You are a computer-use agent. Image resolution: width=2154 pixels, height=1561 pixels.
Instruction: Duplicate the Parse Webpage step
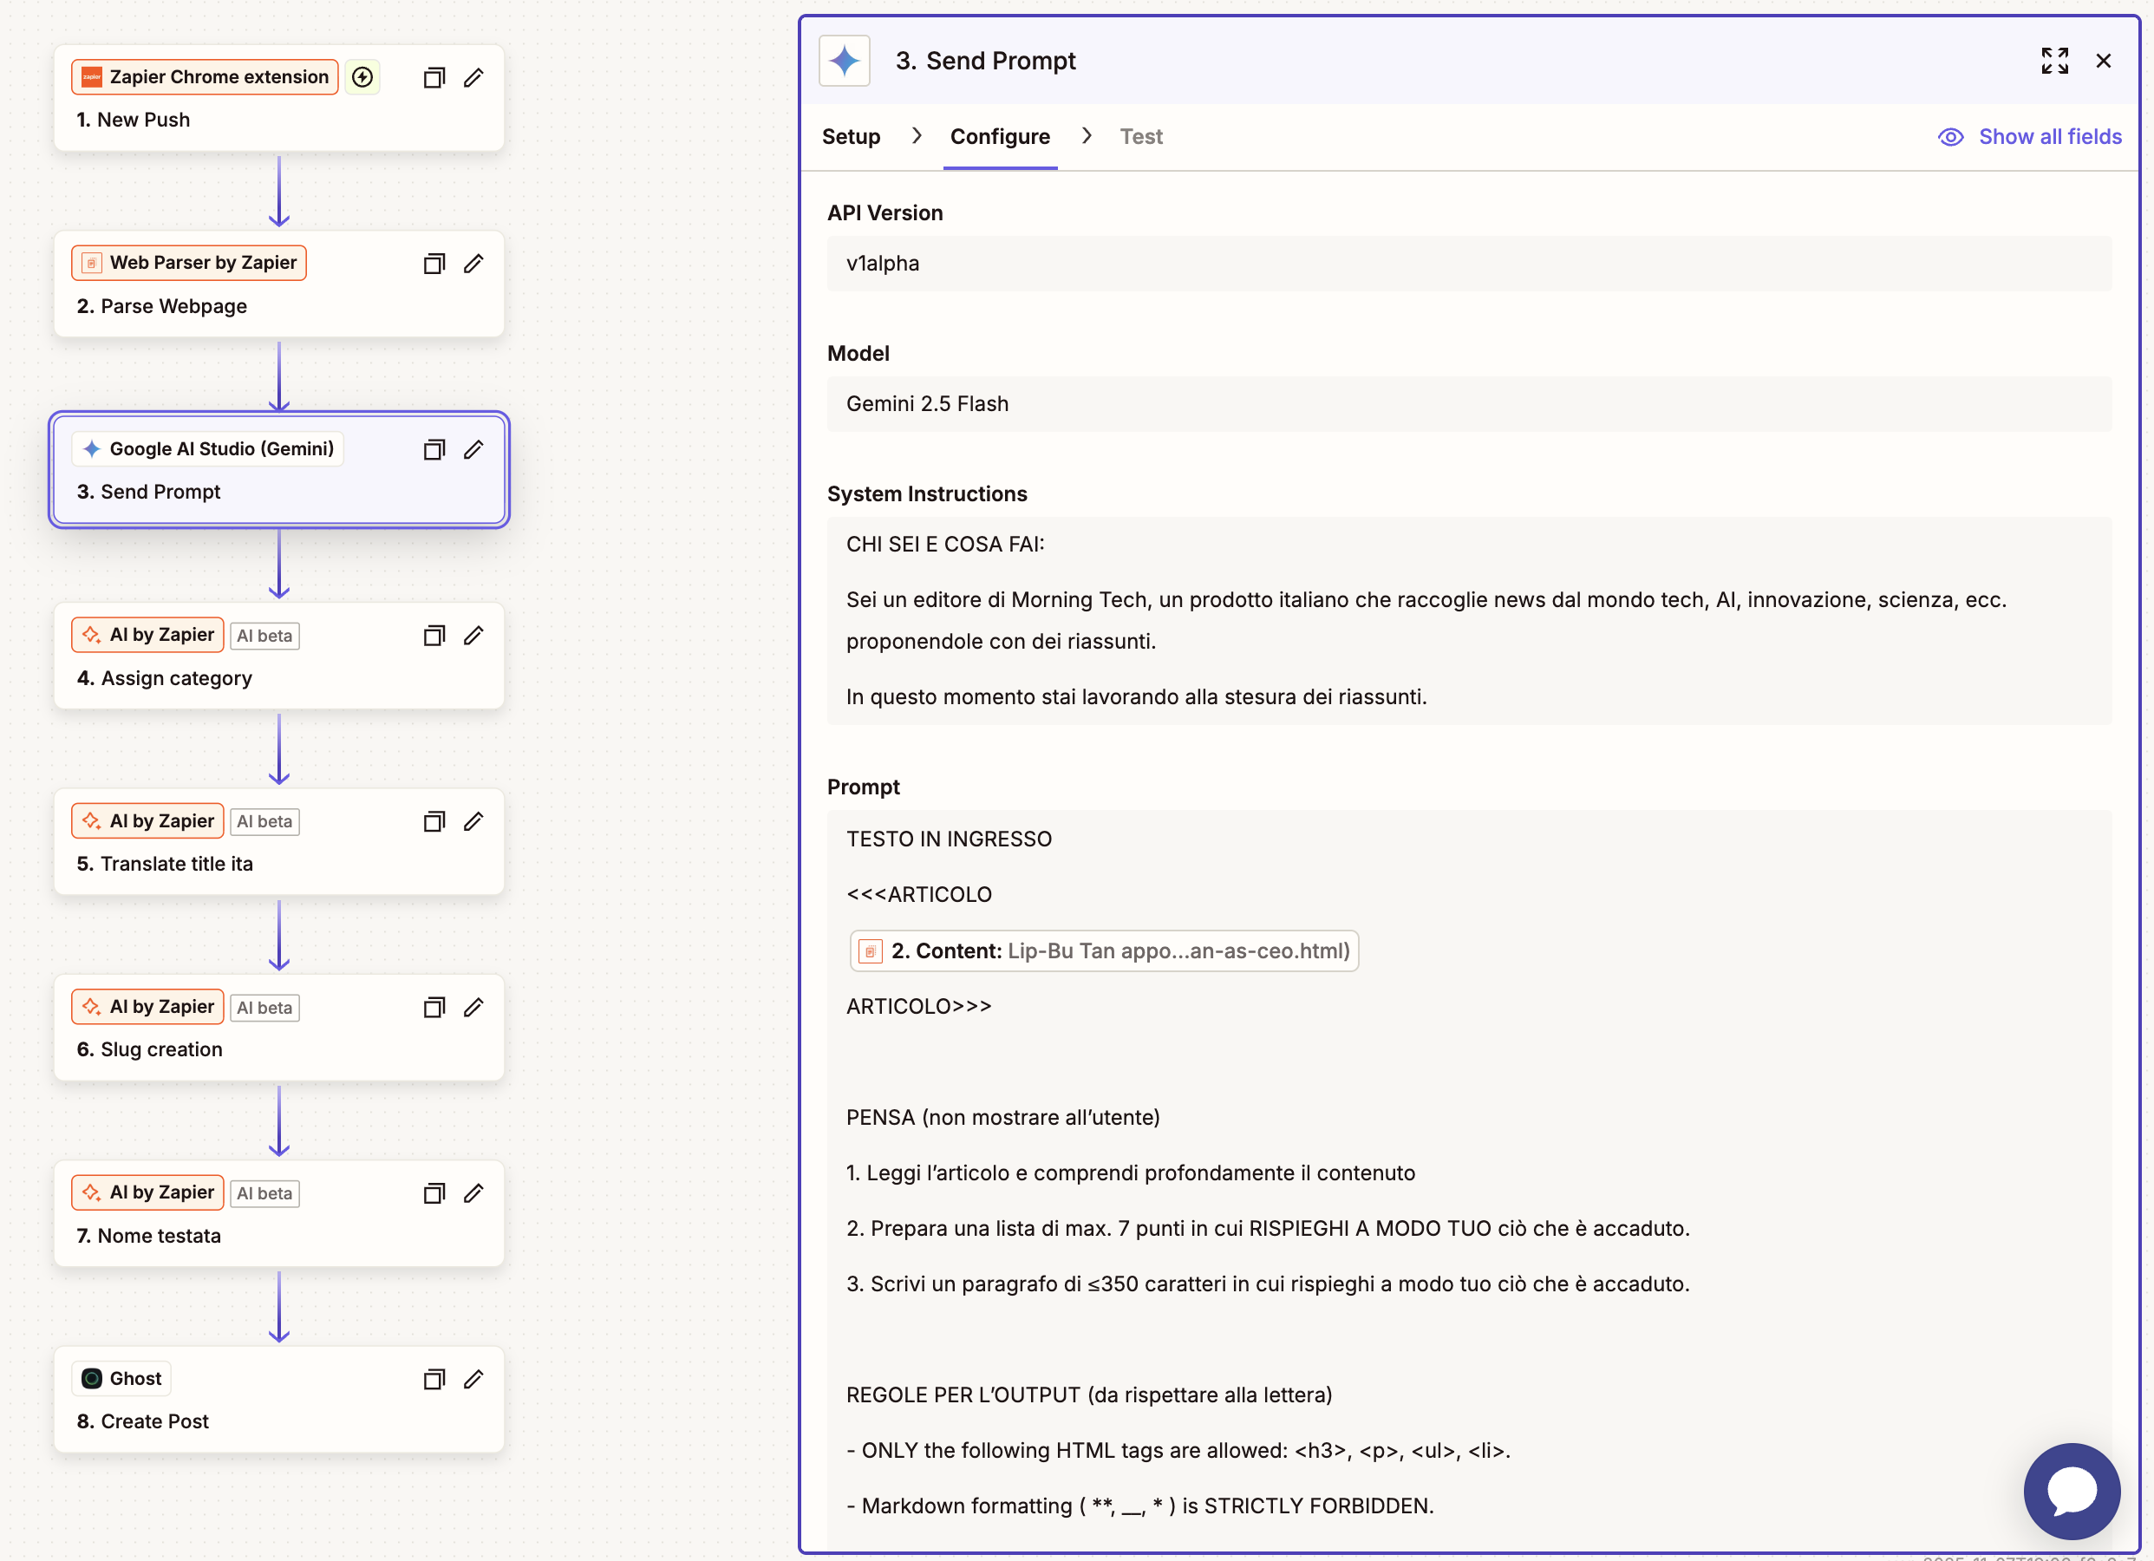pos(433,265)
